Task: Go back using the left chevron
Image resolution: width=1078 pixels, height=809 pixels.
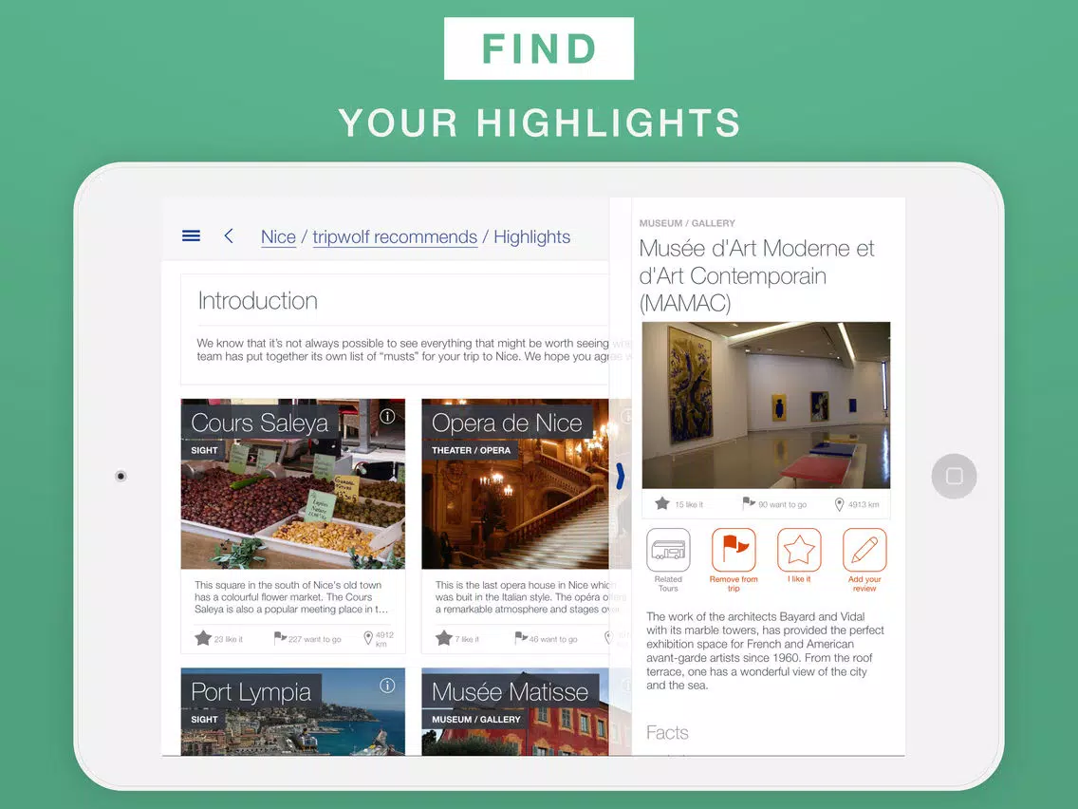Action: [229, 235]
